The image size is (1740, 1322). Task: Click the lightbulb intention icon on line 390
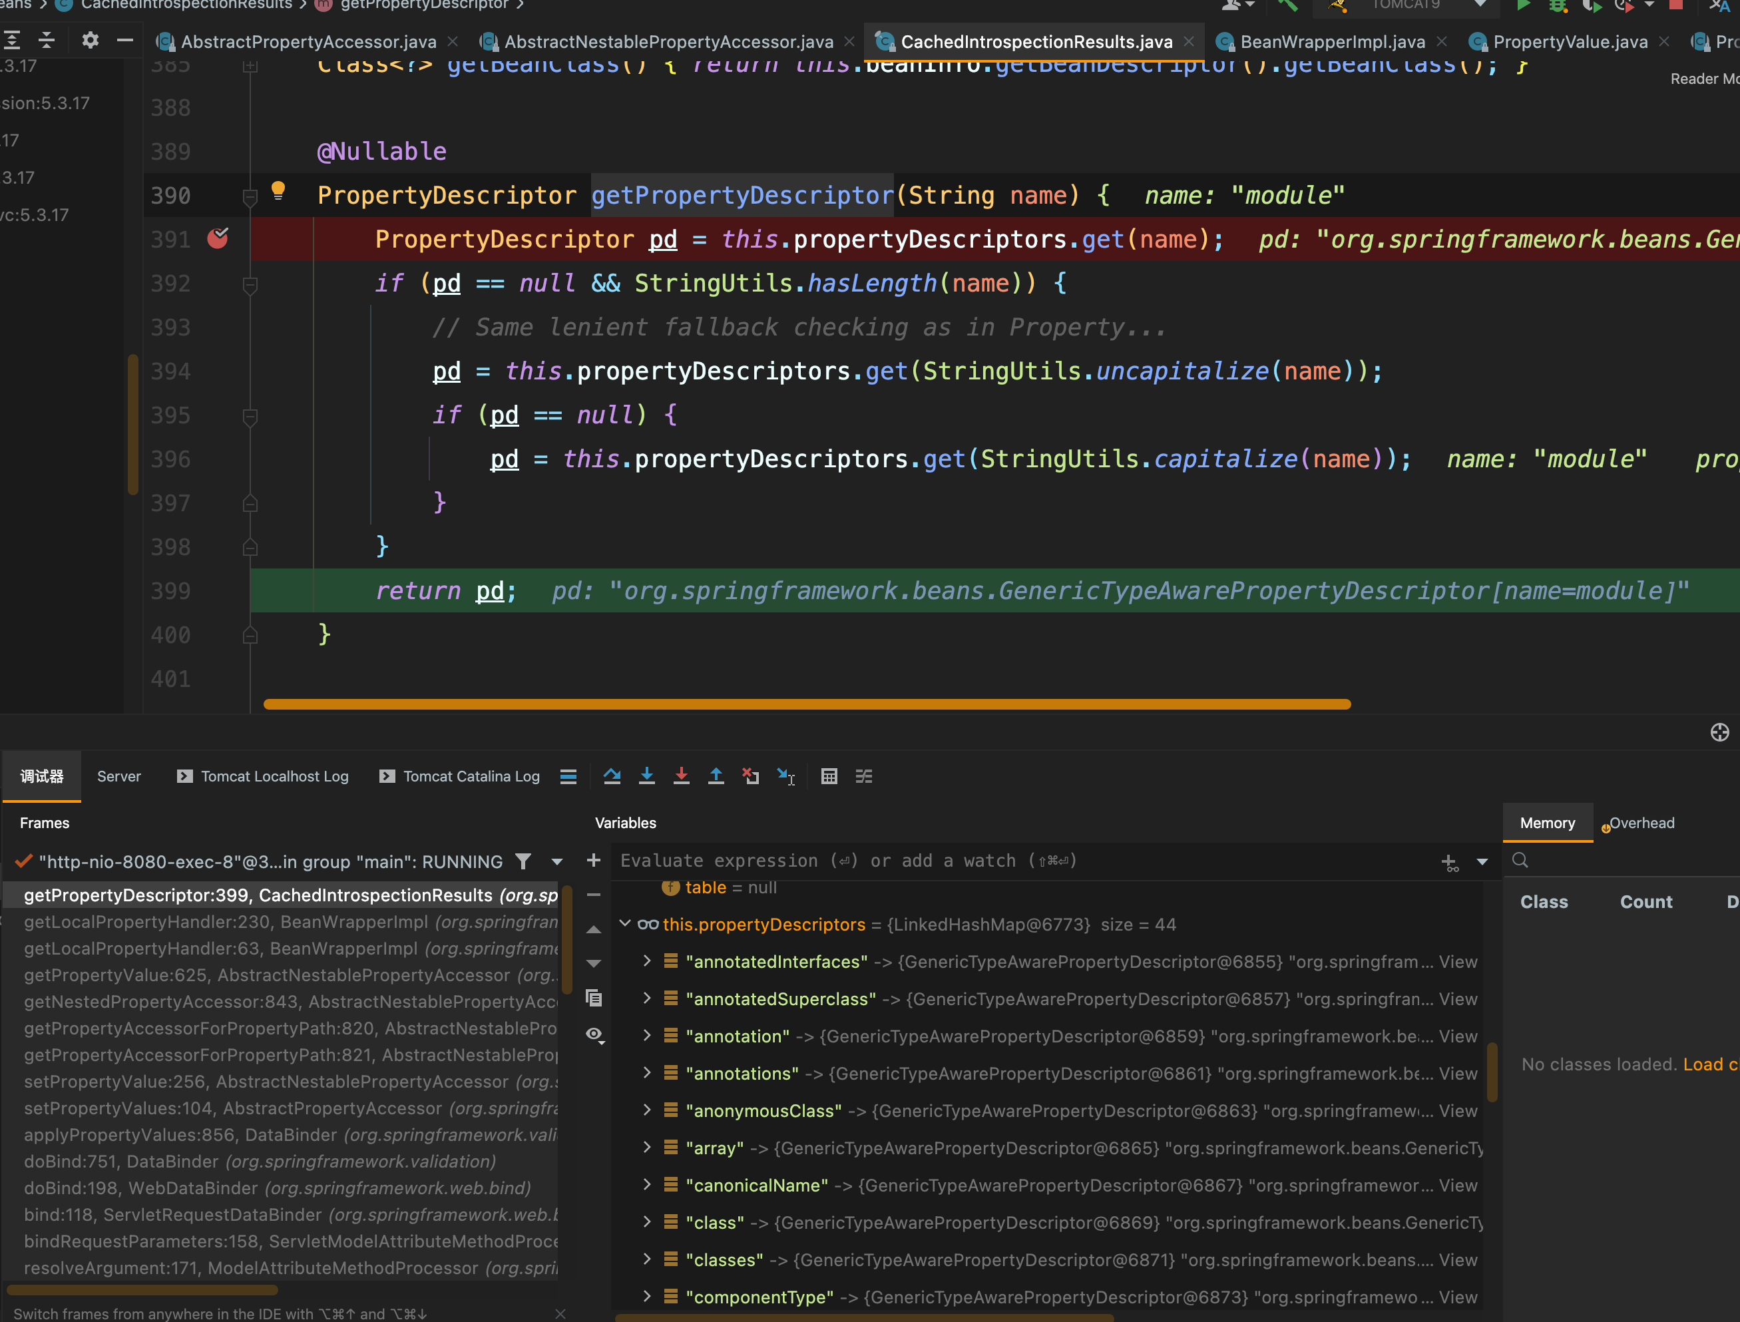click(x=278, y=190)
